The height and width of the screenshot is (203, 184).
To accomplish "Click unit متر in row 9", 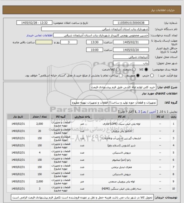I will click(82, 182).
